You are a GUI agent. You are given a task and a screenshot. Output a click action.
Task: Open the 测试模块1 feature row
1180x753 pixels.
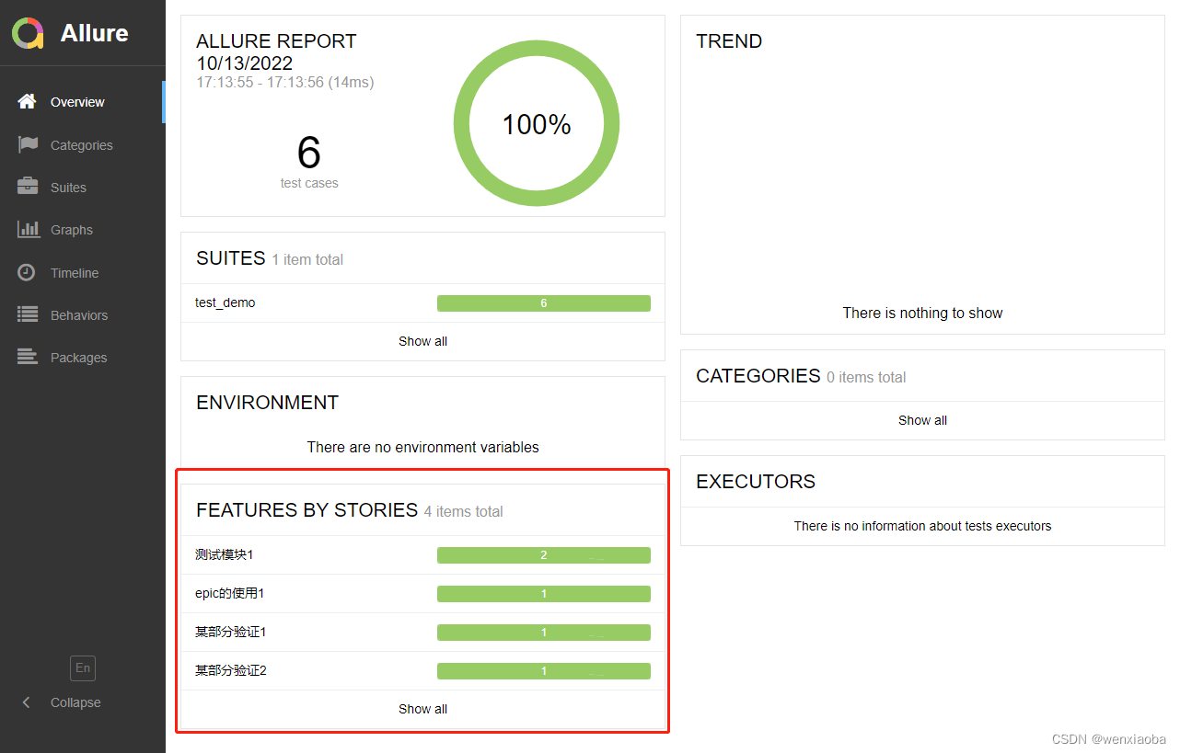pyautogui.click(x=422, y=555)
